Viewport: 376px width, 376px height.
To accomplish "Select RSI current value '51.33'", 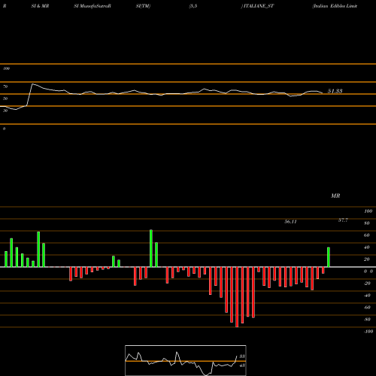I will [x=335, y=91].
